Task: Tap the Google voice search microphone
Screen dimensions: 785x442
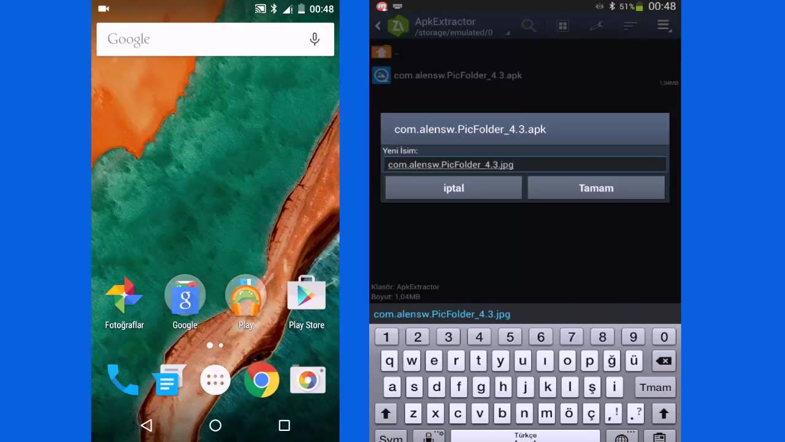Action: coord(315,39)
